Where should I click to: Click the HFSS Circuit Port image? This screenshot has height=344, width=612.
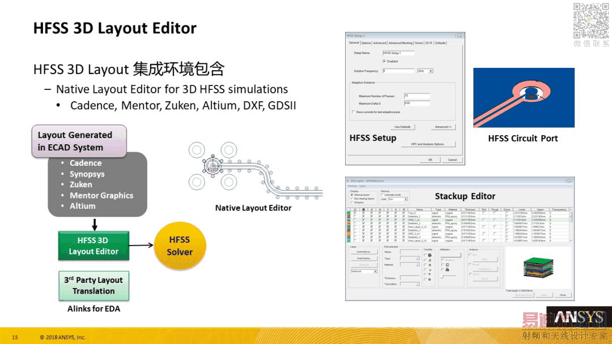pyautogui.click(x=524, y=98)
